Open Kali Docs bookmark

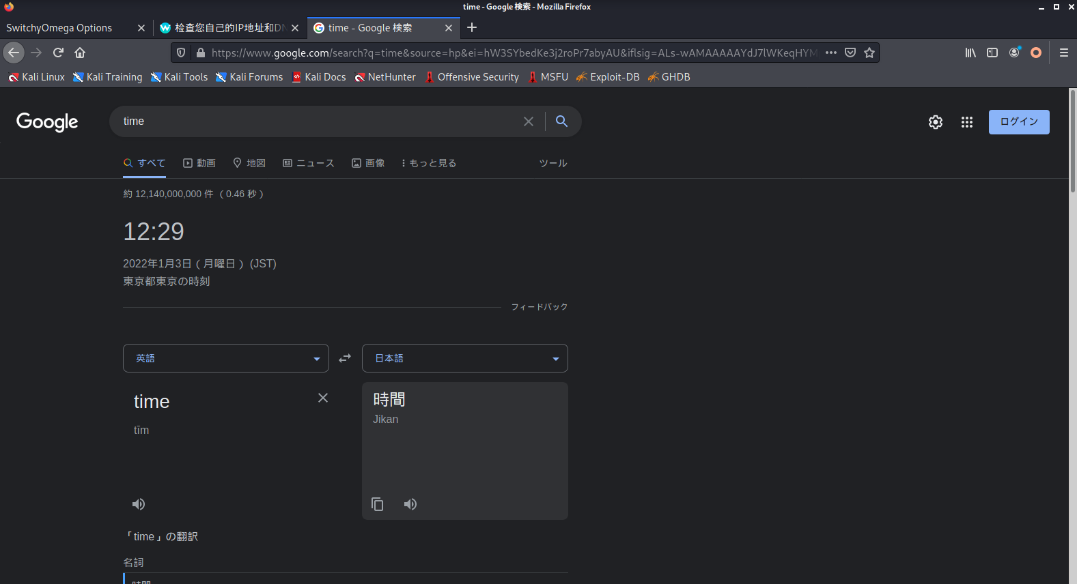(x=319, y=77)
